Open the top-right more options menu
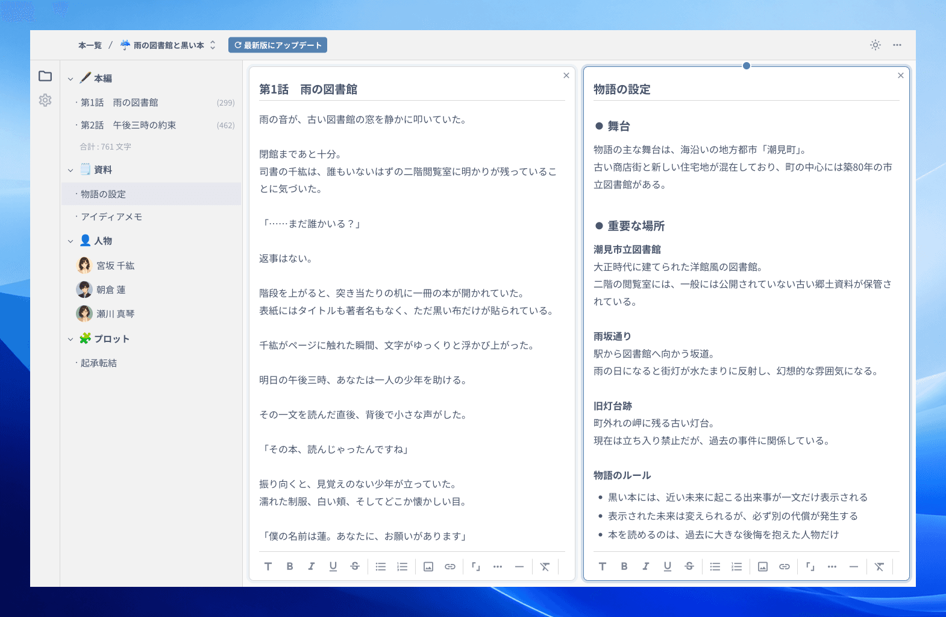Viewport: 946px width, 617px height. (x=897, y=45)
